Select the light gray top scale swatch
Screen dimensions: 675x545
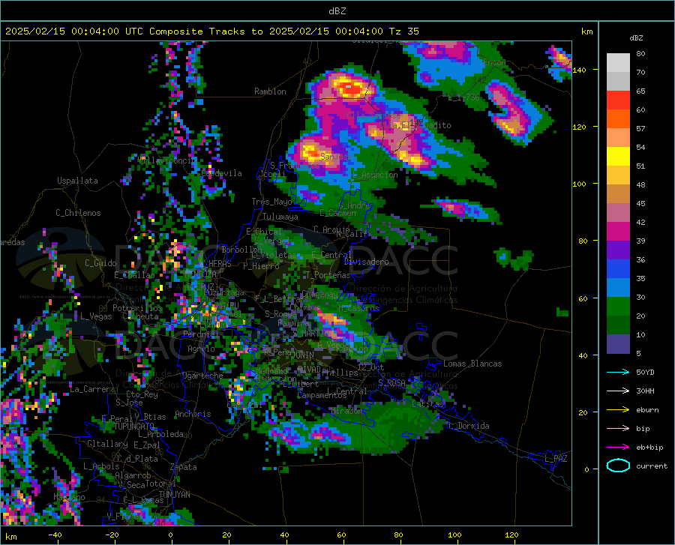pyautogui.click(x=618, y=63)
